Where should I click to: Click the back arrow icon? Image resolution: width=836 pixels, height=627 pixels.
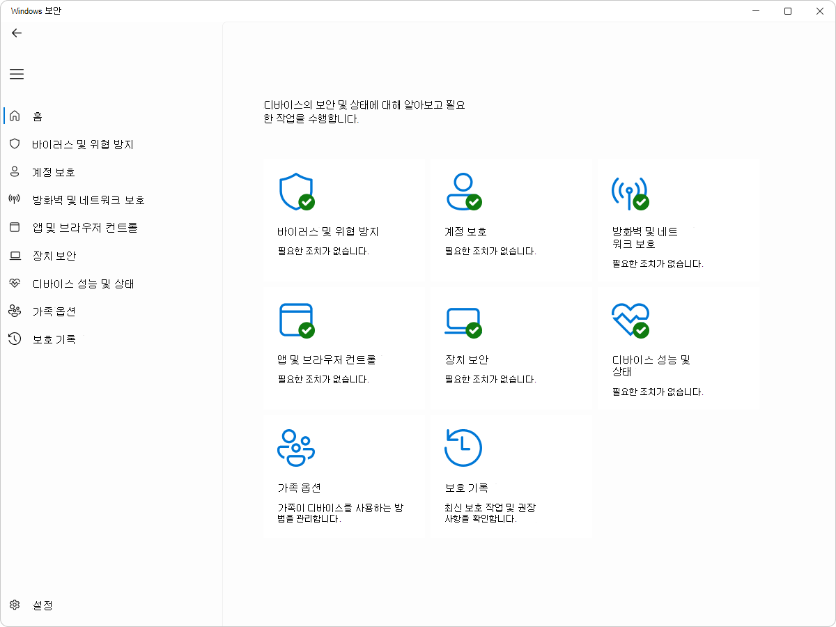[17, 33]
